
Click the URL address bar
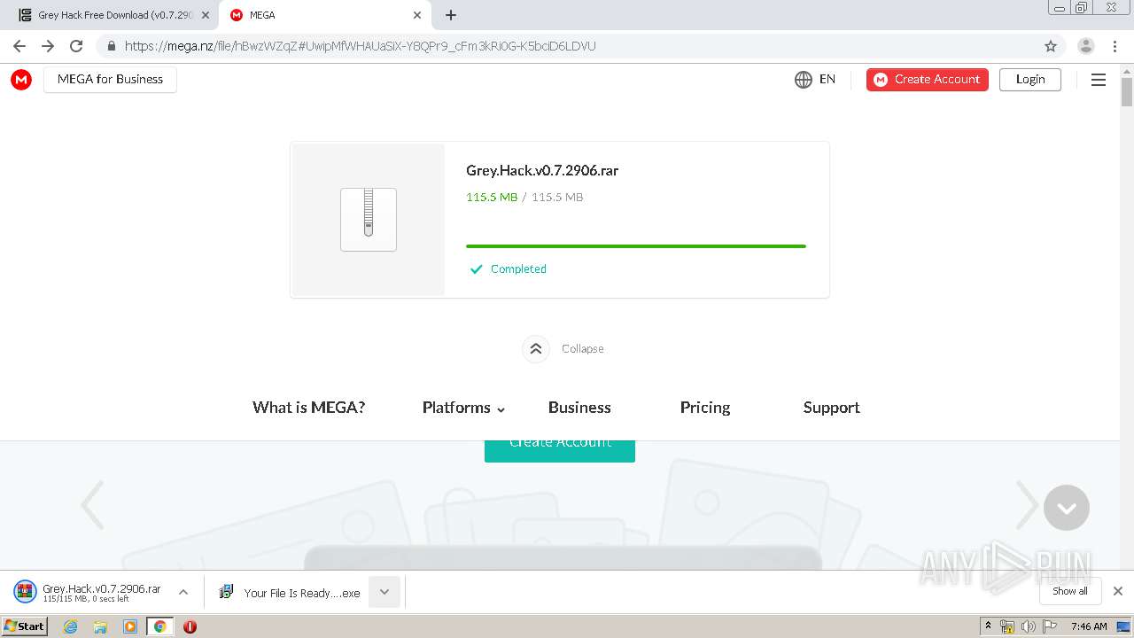click(567, 46)
